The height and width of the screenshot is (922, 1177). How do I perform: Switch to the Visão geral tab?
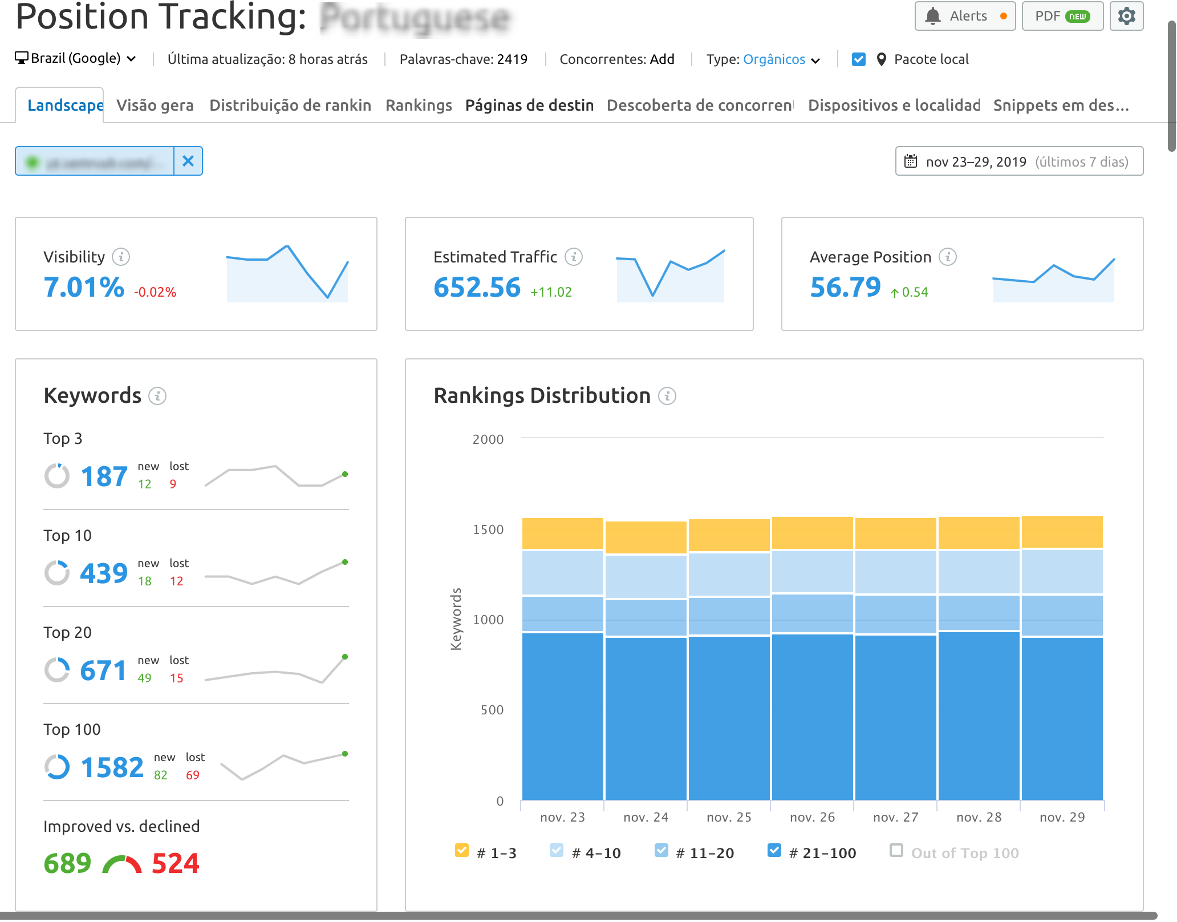[x=155, y=105]
